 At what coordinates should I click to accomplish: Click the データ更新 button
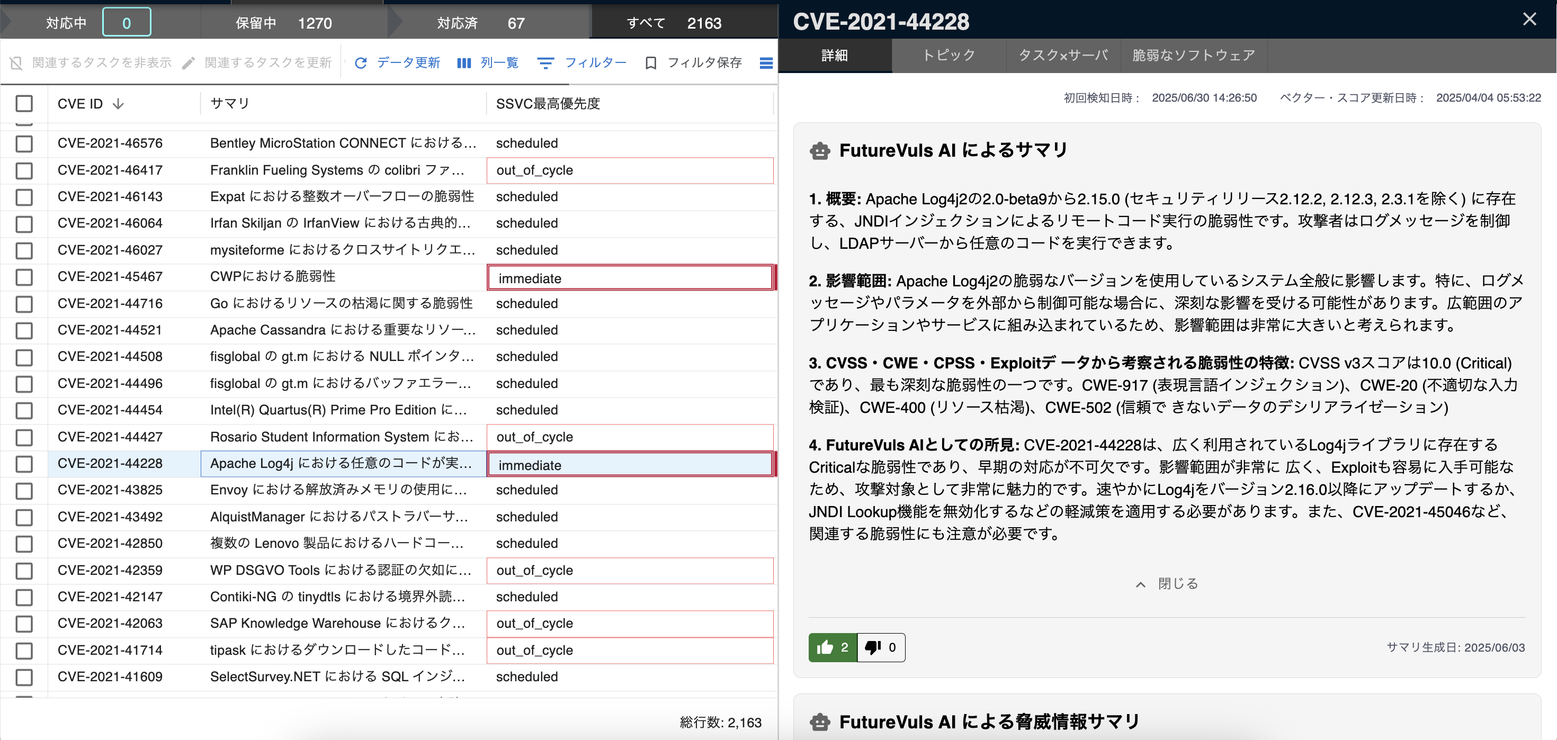[397, 63]
